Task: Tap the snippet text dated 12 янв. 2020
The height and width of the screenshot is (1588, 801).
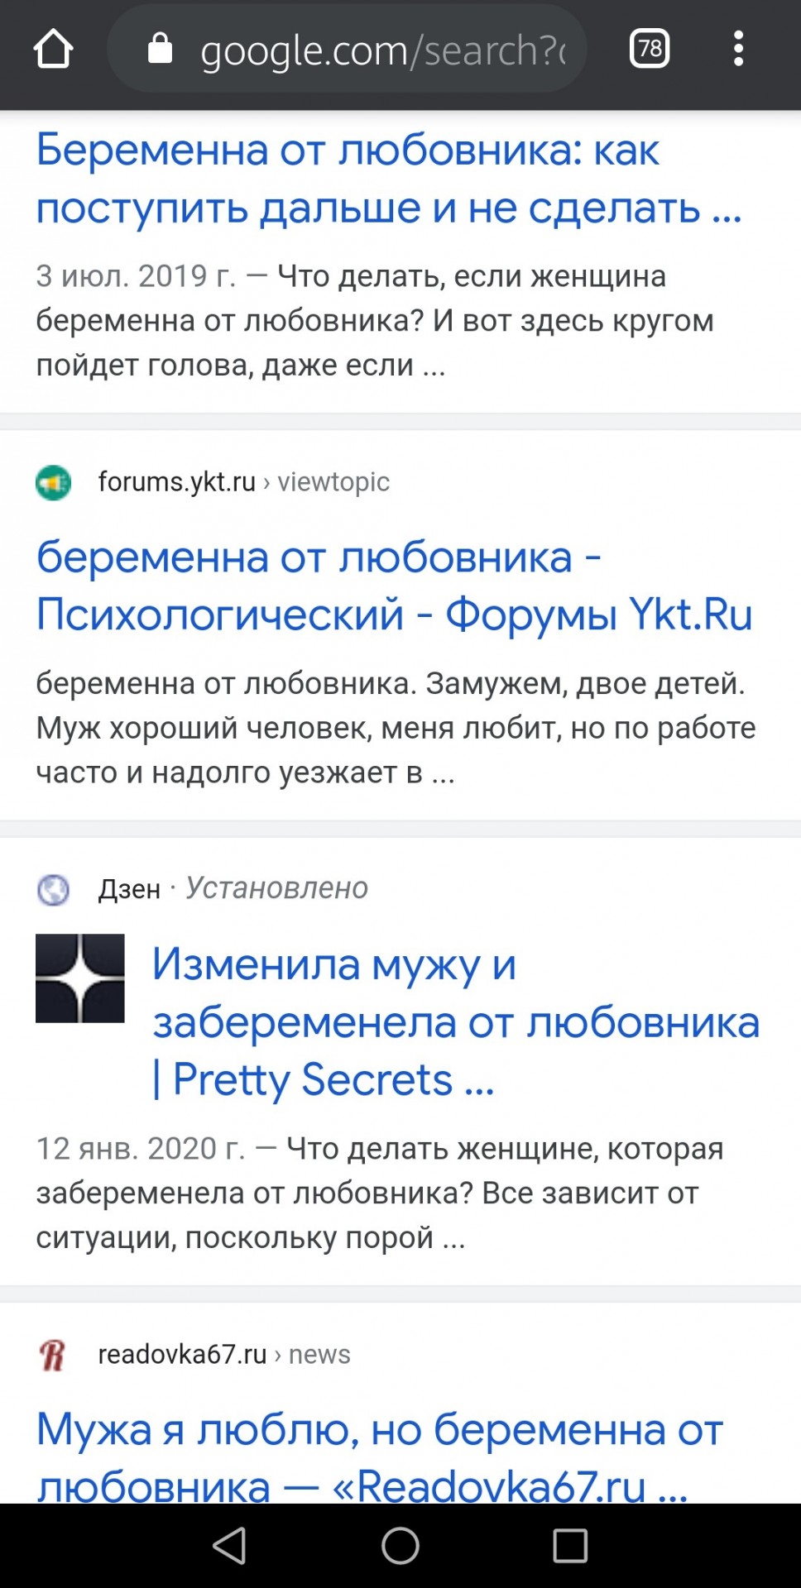Action: pyautogui.click(x=379, y=1193)
